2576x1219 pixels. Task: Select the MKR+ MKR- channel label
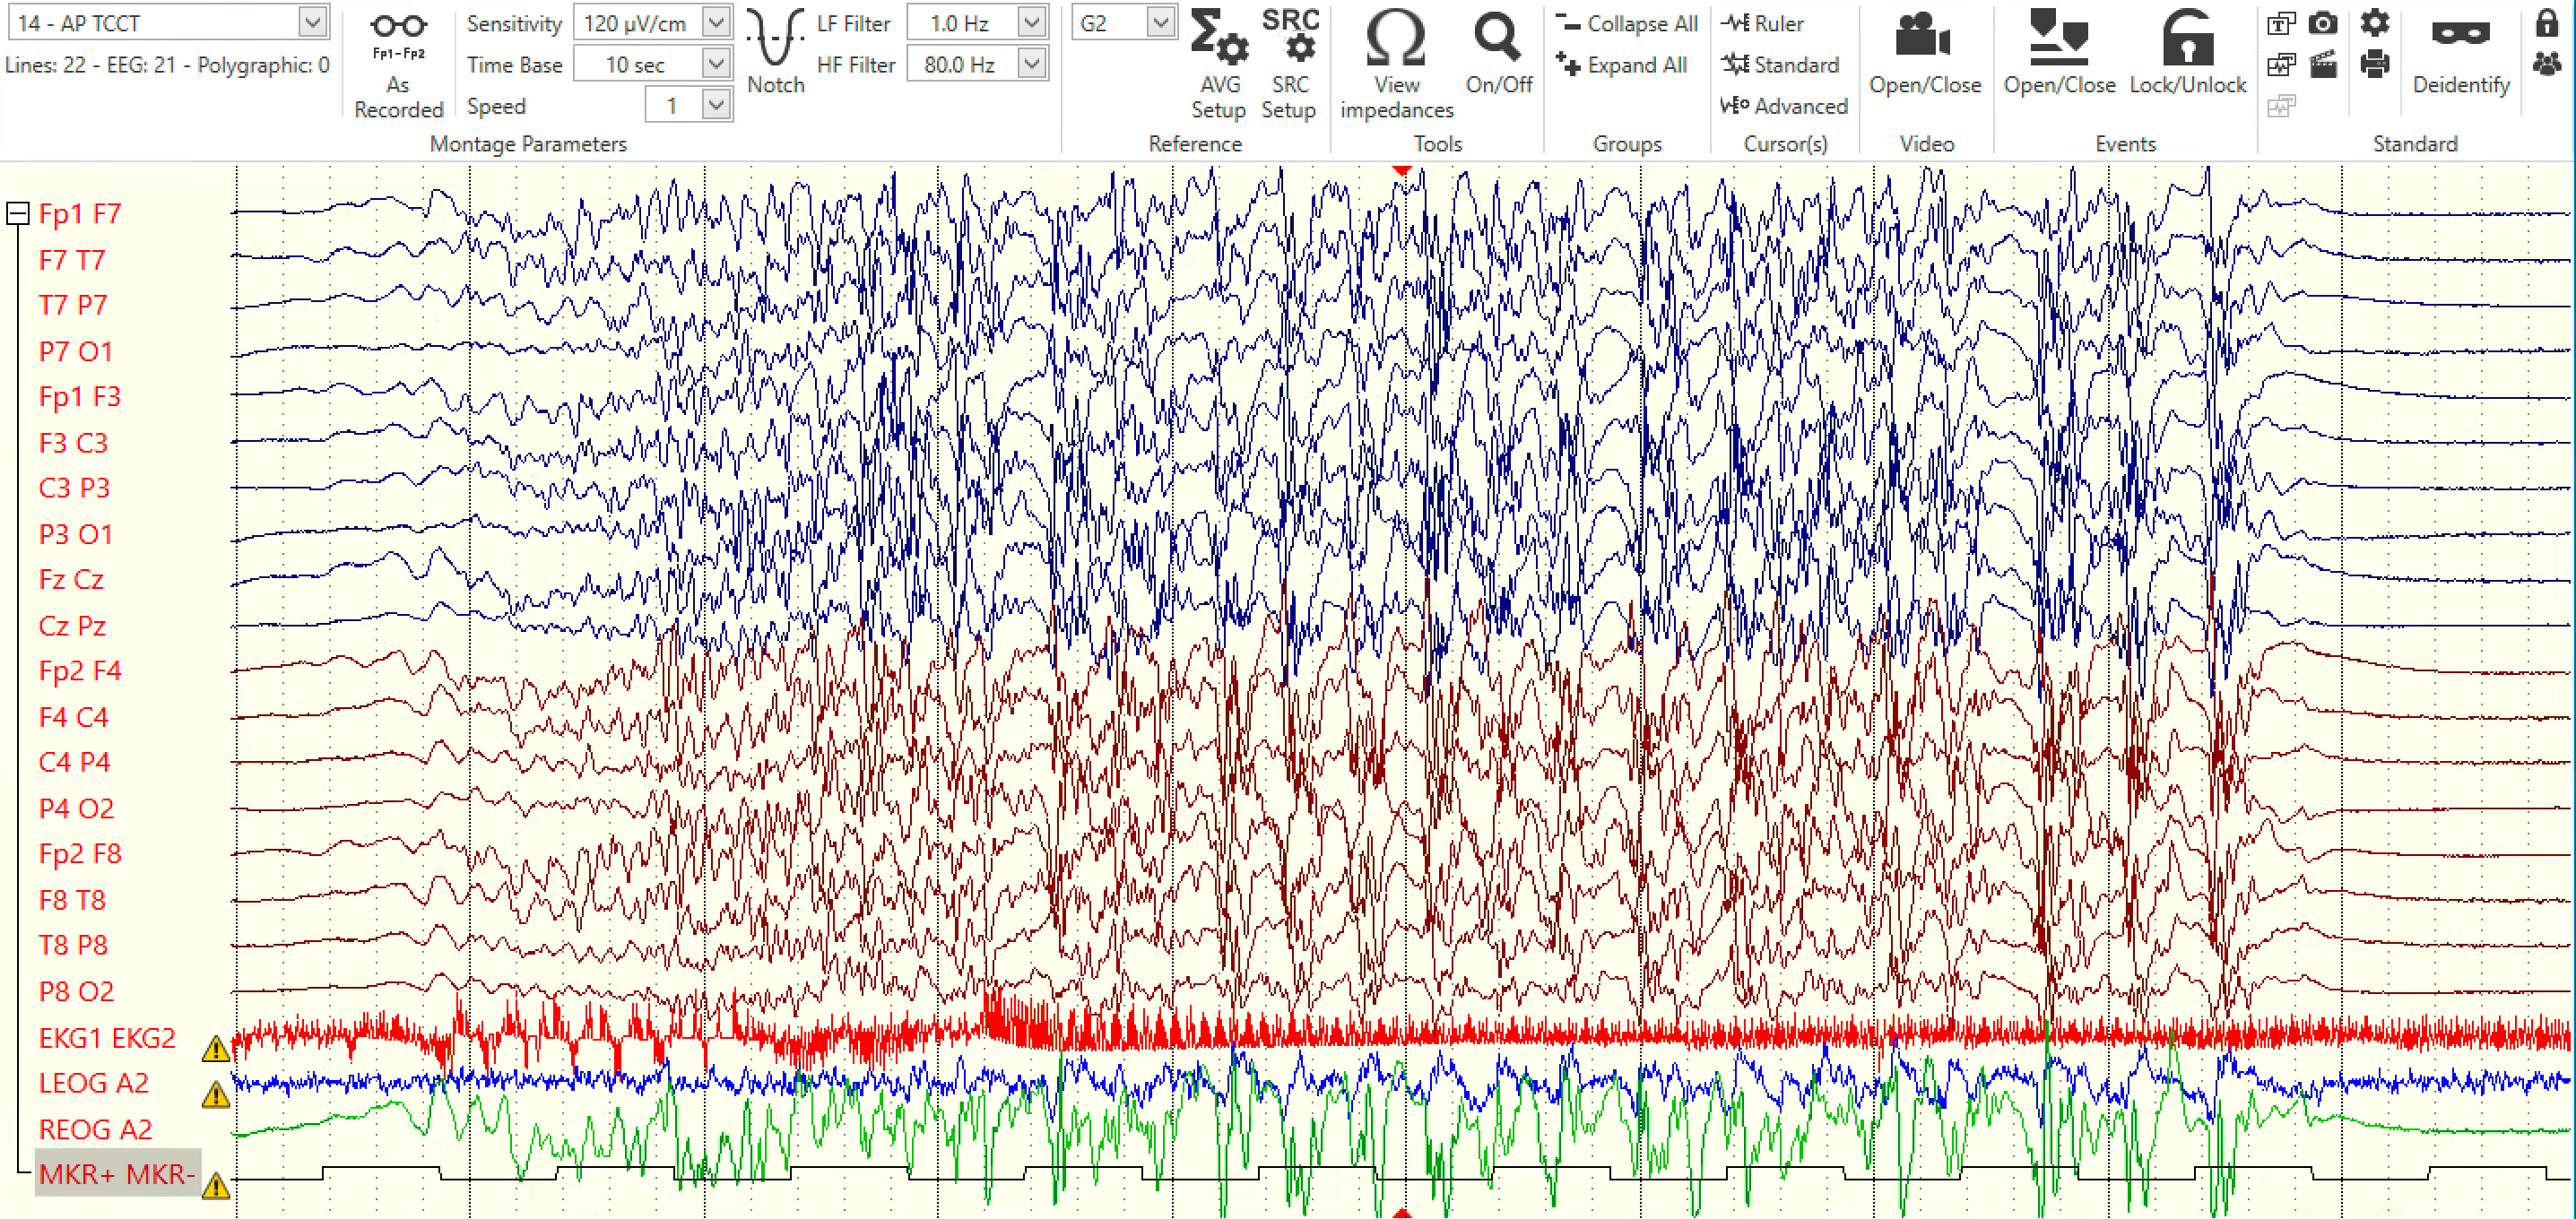point(117,1174)
